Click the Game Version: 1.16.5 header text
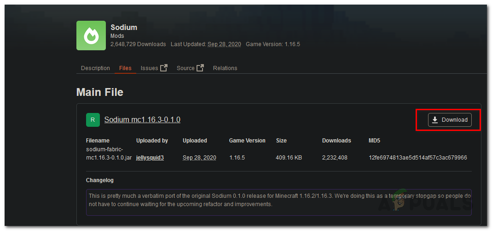This screenshot has height=231, width=492. (272, 44)
